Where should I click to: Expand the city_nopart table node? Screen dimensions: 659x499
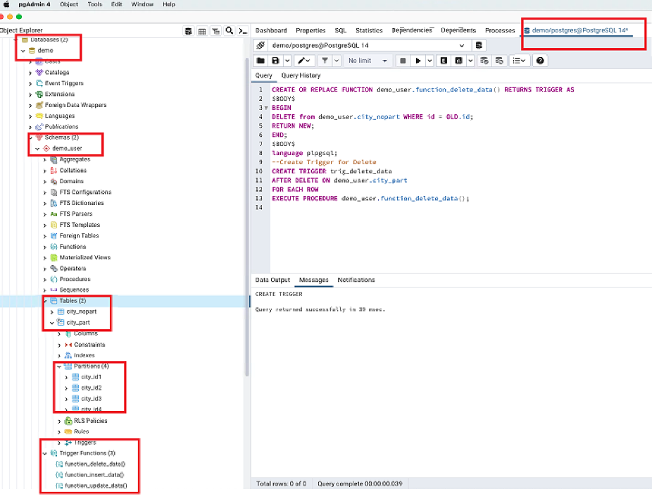[51, 312]
